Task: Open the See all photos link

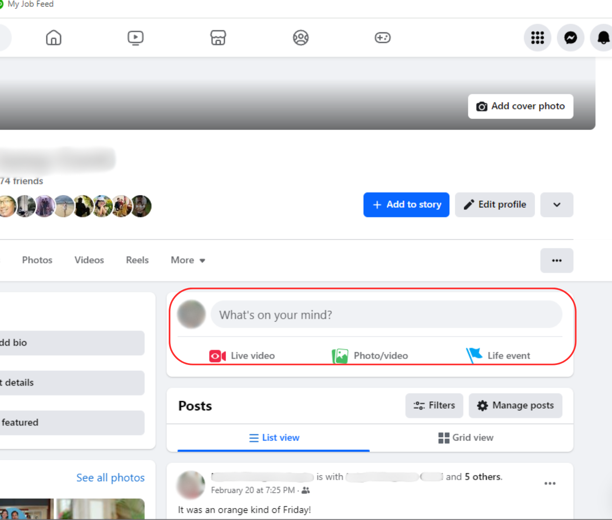Action: pos(110,478)
